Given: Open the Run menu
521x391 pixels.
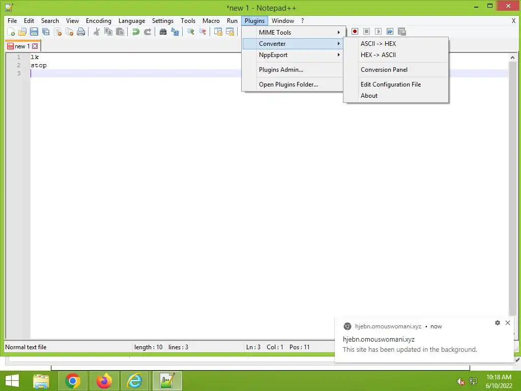Looking at the screenshot, I should pyautogui.click(x=232, y=20).
